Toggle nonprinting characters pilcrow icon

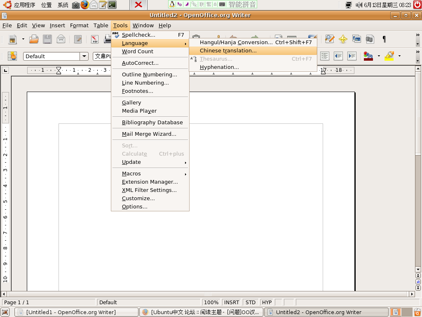[384, 39]
